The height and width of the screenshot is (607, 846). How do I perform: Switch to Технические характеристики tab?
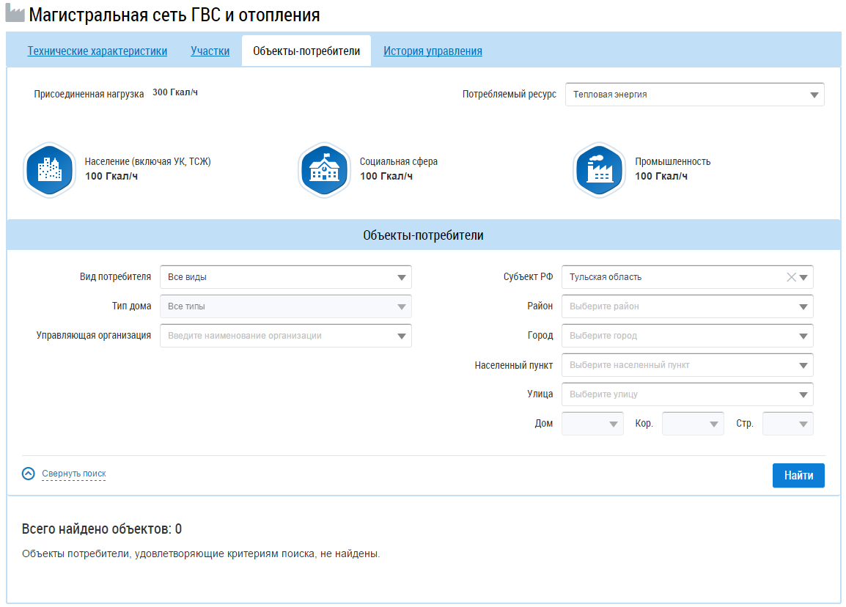pyautogui.click(x=98, y=51)
